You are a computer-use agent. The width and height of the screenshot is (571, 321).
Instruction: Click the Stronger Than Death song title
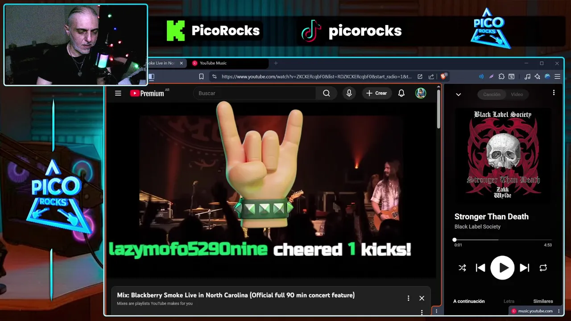click(491, 217)
